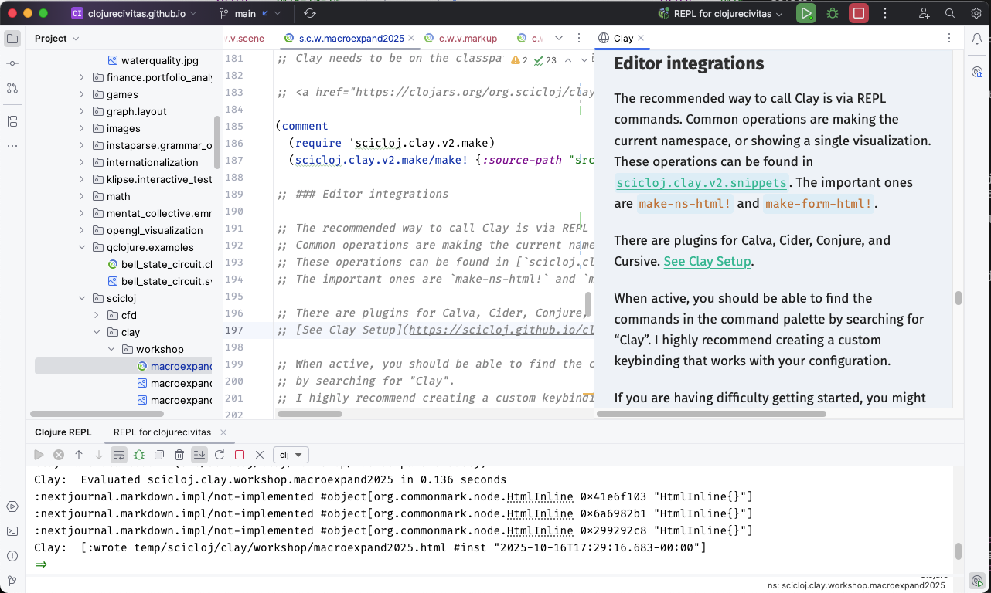The height and width of the screenshot is (593, 991).
Task: Open the main branch dropdown
Action: click(x=250, y=13)
